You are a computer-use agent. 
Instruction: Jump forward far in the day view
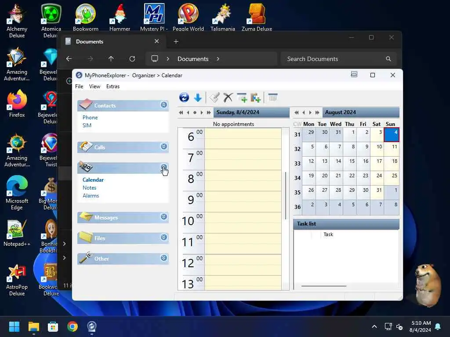pos(209,113)
